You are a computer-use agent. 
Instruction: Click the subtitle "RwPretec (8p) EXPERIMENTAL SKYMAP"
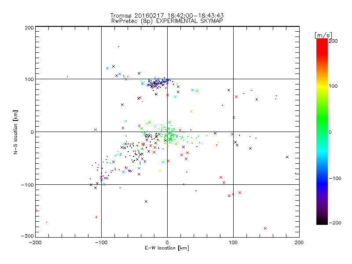pos(167,21)
